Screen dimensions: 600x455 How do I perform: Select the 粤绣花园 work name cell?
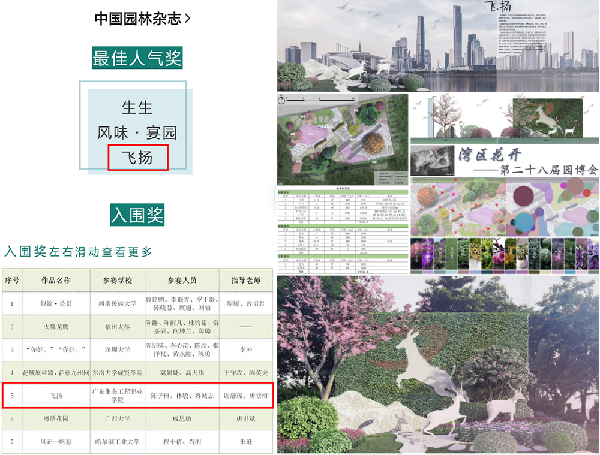(56, 419)
